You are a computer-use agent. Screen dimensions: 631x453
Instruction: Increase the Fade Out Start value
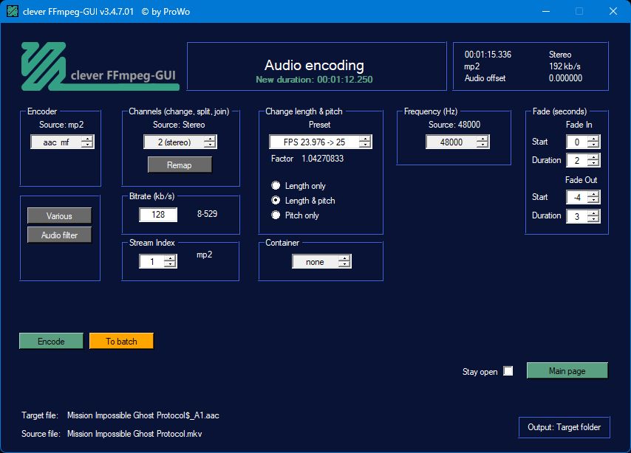coord(593,194)
